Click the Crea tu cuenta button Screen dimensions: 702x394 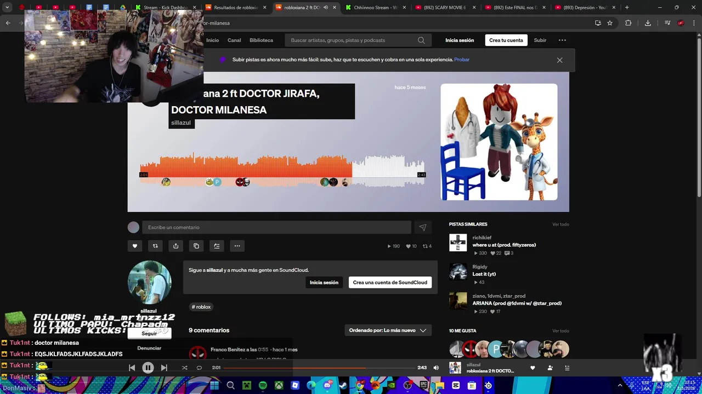506,40
